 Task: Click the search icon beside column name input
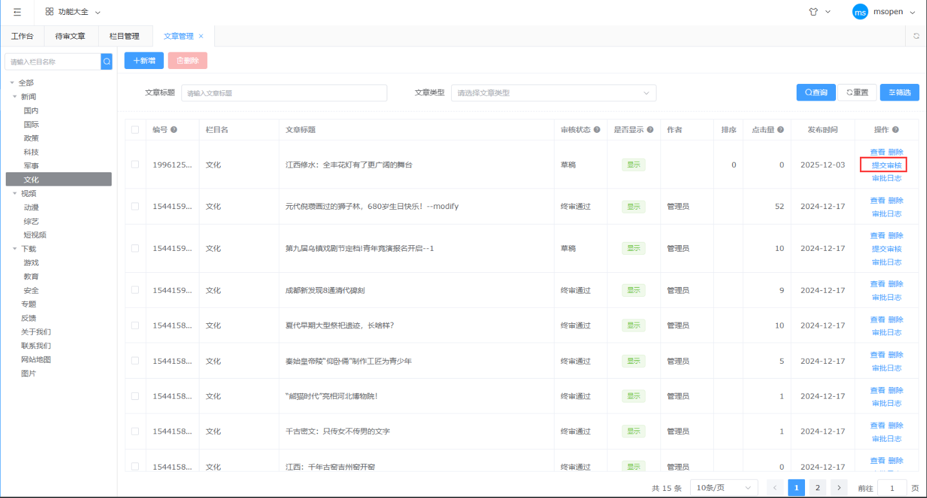point(107,61)
